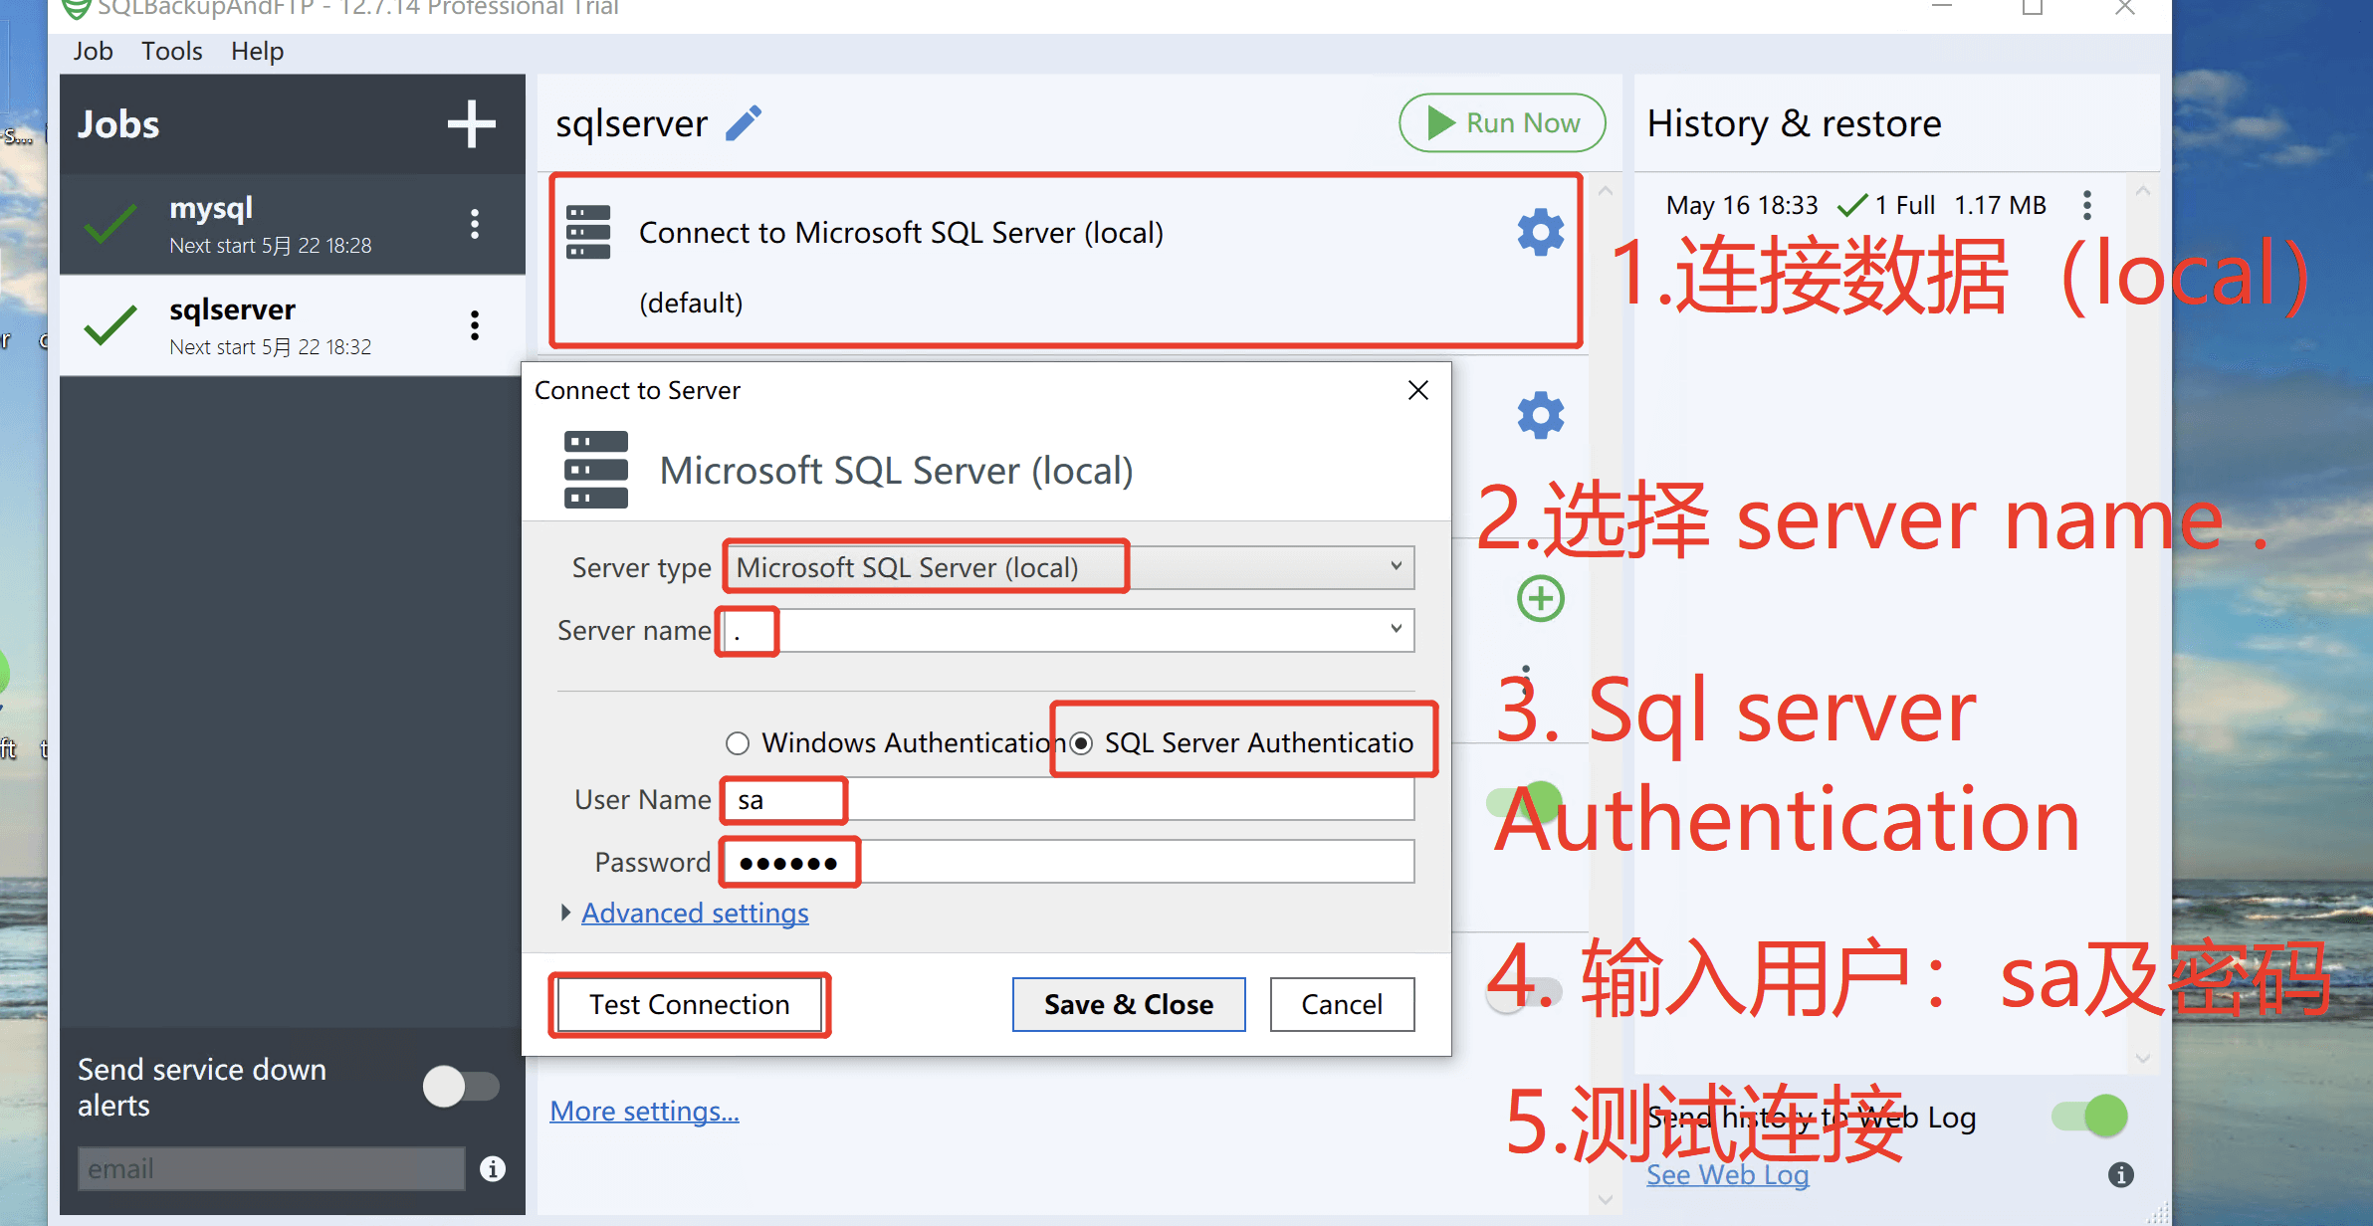Open the See Web Log link
The height and width of the screenshot is (1226, 2373).
(x=1727, y=1174)
